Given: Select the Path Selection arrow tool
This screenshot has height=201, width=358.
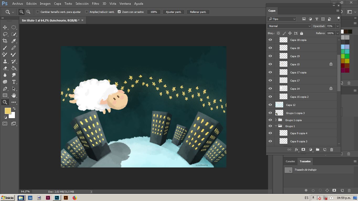Looking at the screenshot, I should (14, 89).
